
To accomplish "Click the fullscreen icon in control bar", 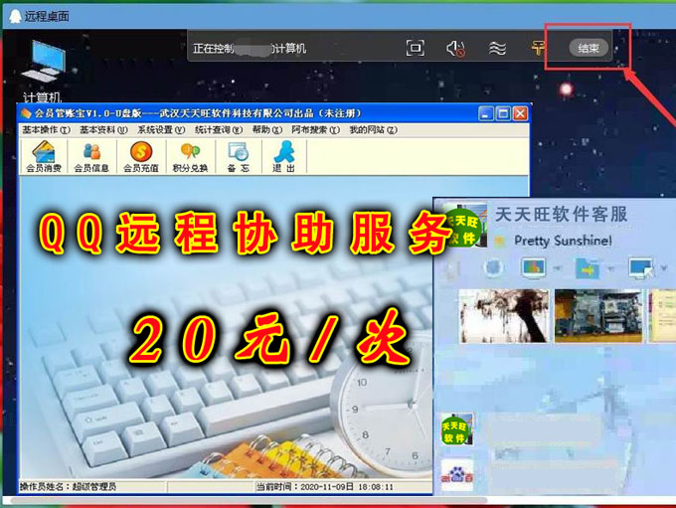I will tap(416, 48).
